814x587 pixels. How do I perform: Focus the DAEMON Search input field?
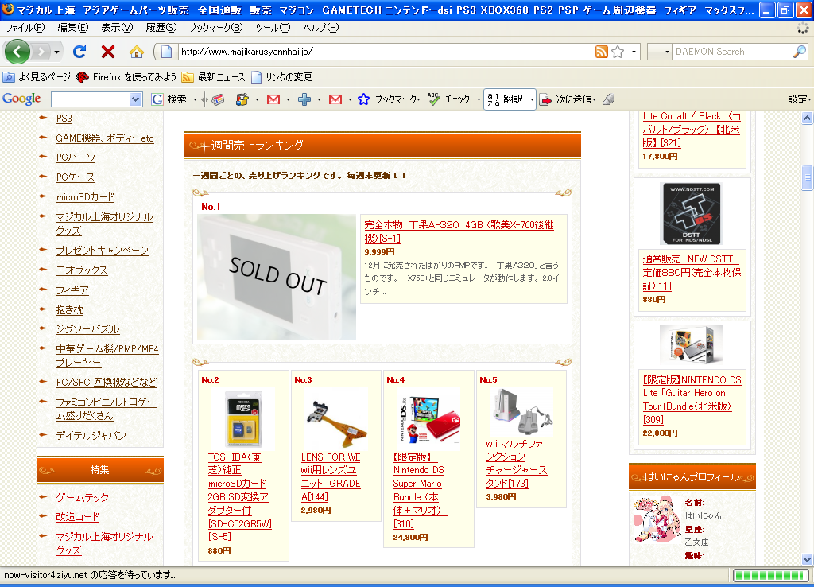point(732,52)
